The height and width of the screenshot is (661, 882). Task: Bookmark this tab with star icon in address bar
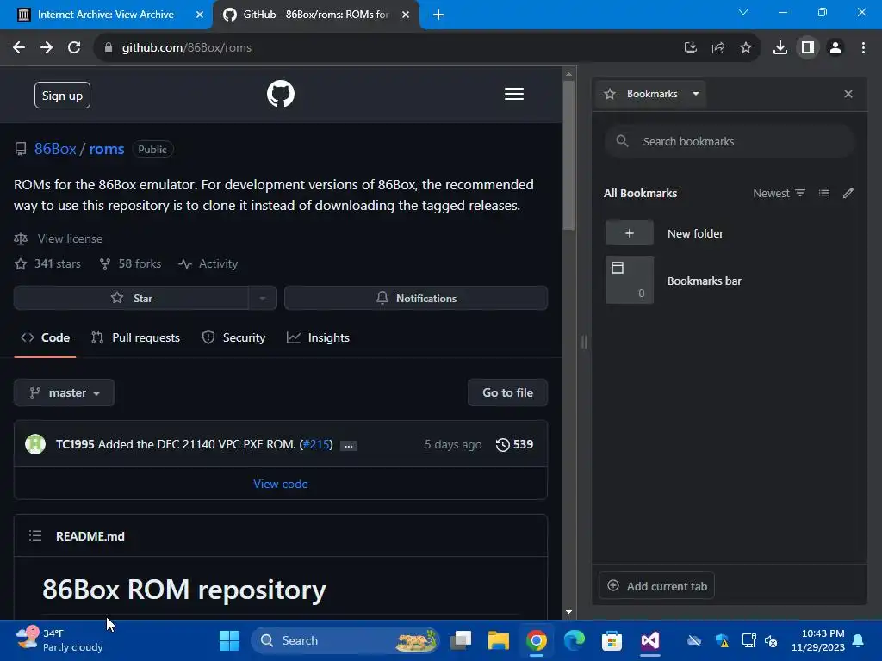(x=745, y=48)
